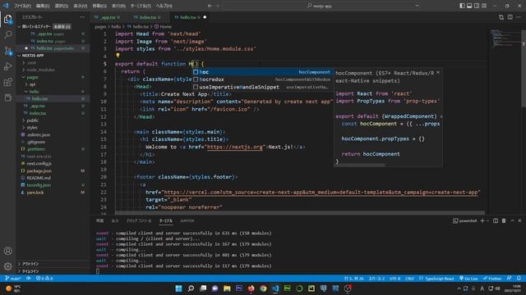Toggle primary sidebar layout icon
This screenshot has height=295, width=526.
point(462,6)
